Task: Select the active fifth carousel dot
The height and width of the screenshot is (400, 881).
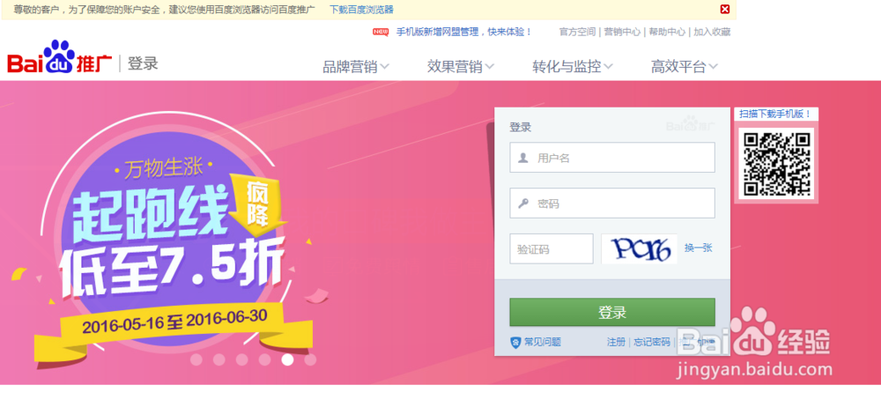Action: click(x=287, y=359)
